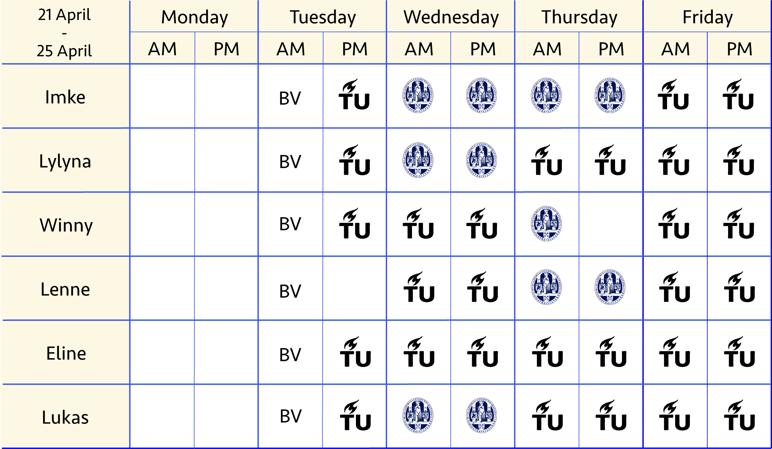This screenshot has height=449, width=772.
Task: Select the Lylyna row label
Action: point(65,162)
